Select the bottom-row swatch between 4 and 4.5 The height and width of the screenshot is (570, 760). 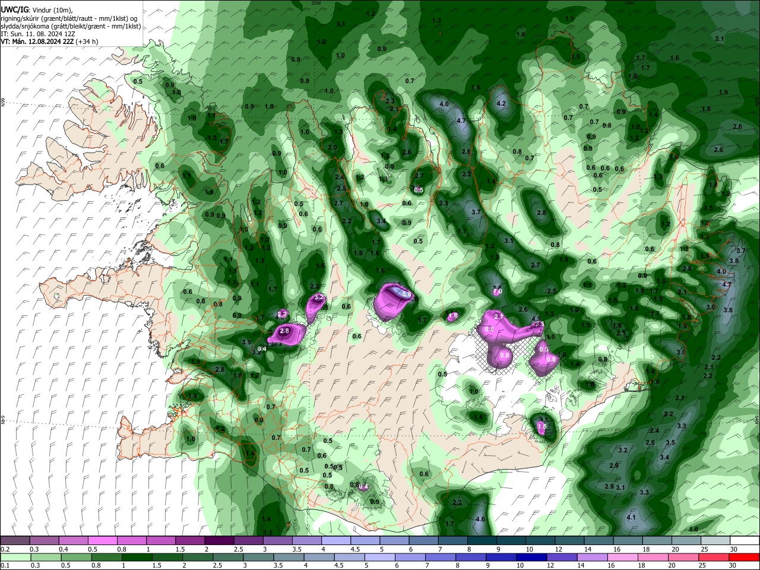tap(319, 557)
